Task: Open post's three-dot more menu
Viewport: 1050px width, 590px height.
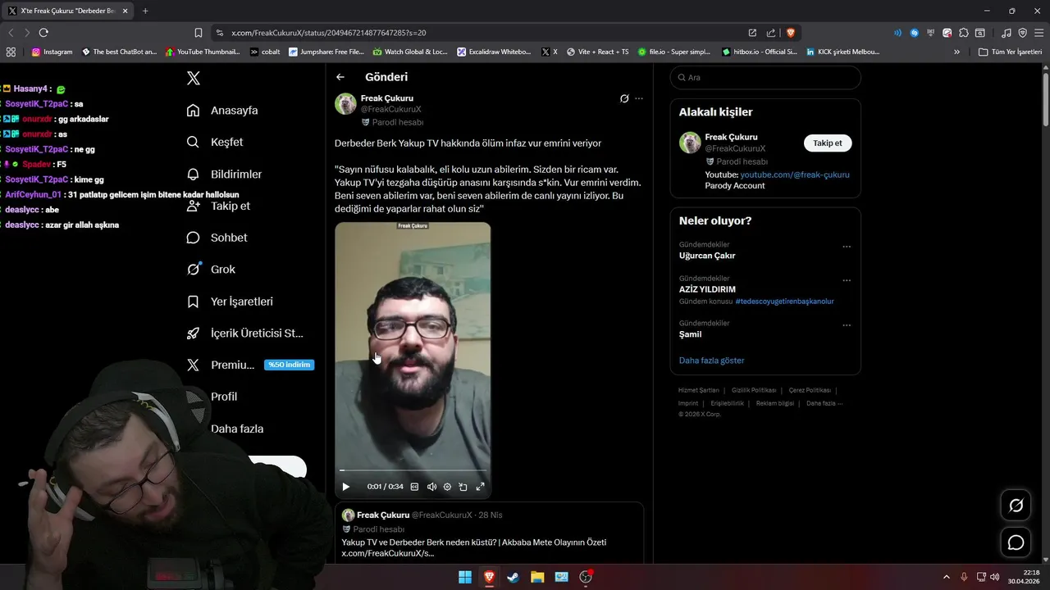Action: pos(639,98)
